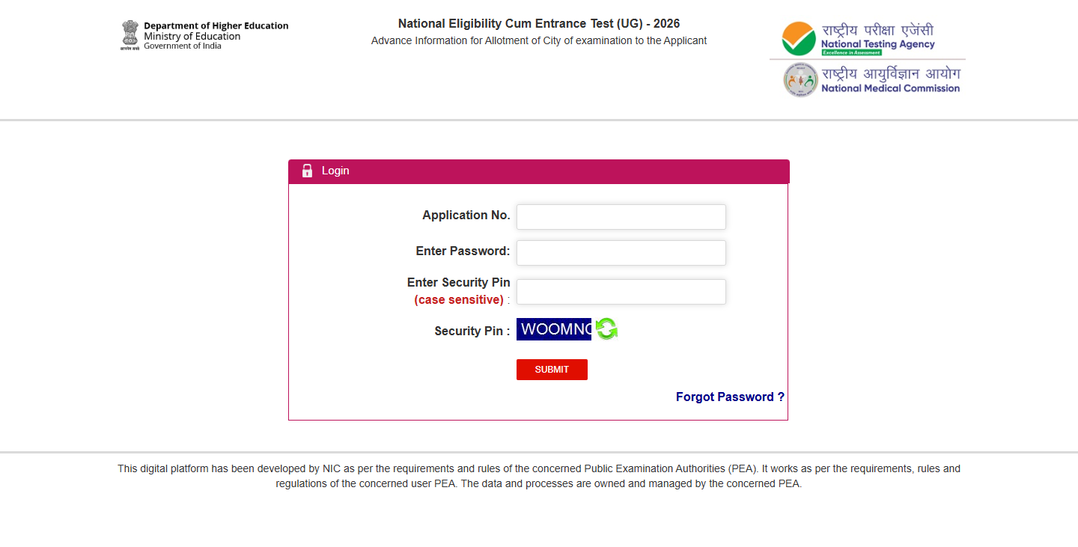
Task: Click the red case sensitive note
Action: pos(459,300)
